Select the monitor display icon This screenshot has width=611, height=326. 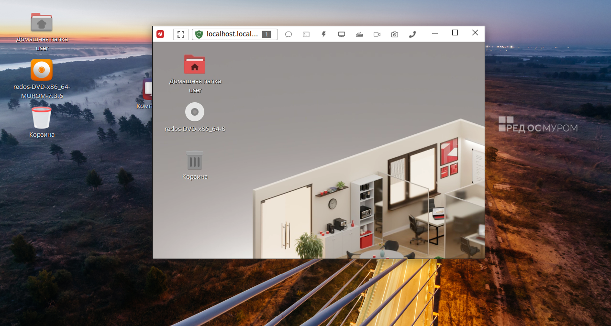click(x=342, y=34)
